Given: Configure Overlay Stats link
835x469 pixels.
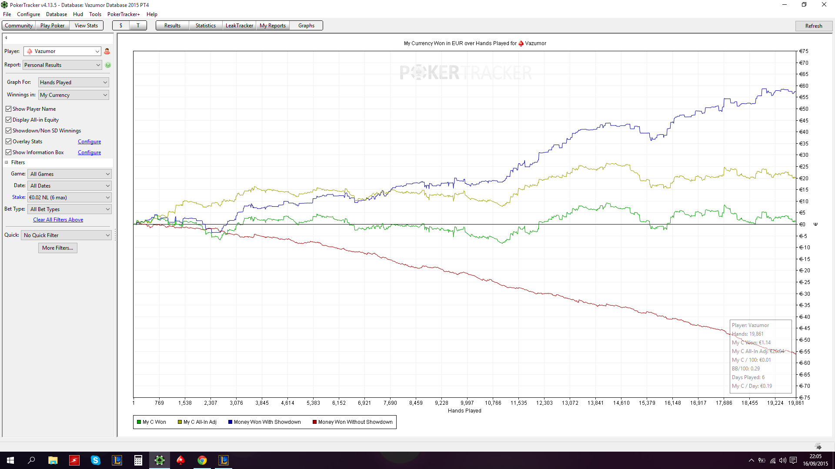Looking at the screenshot, I should click(x=89, y=142).
